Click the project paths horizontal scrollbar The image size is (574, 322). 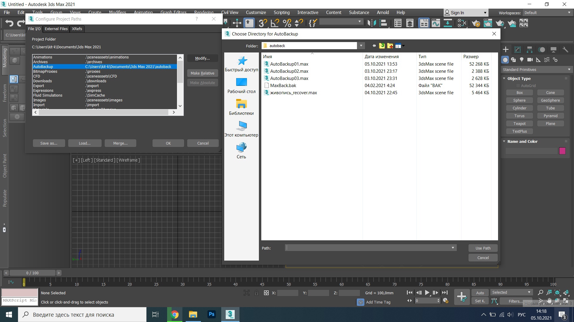104,112
